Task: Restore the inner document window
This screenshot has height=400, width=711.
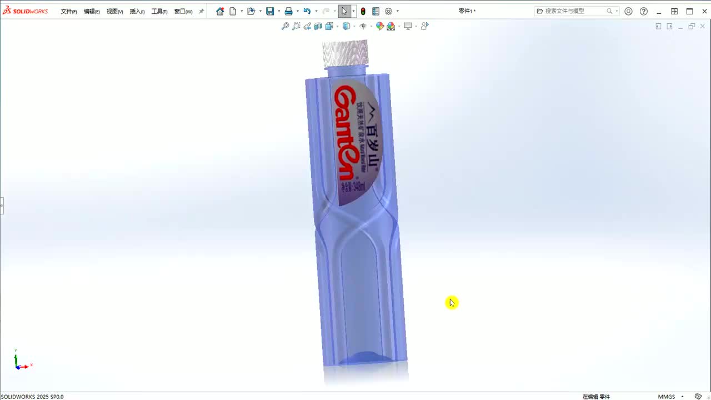Action: [692, 26]
